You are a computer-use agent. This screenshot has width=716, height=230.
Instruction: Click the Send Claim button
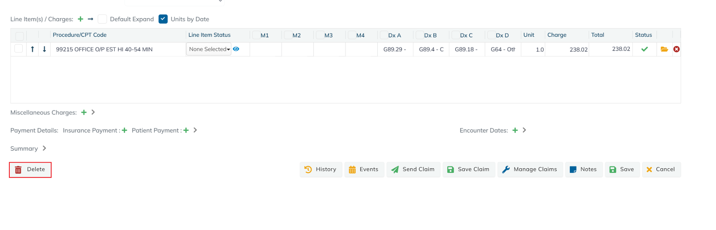pos(413,170)
